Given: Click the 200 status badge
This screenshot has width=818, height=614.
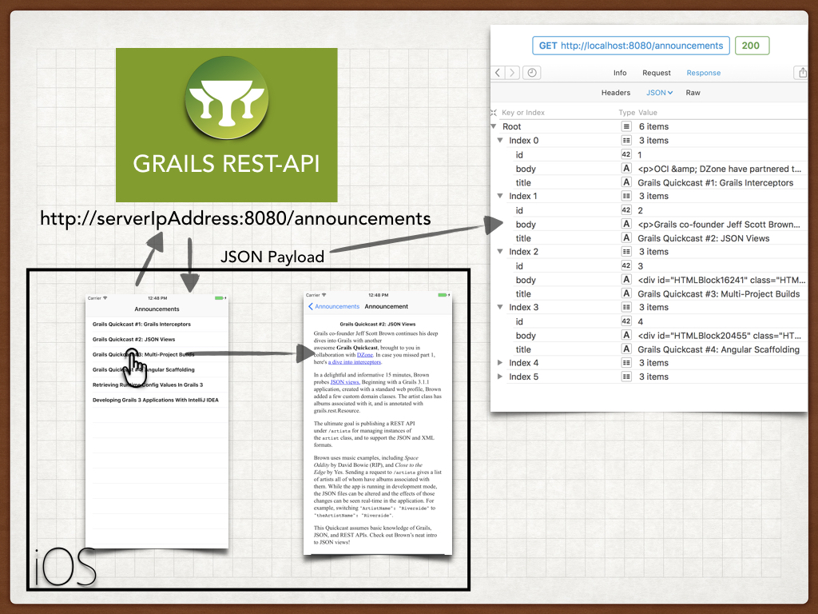Looking at the screenshot, I should [x=751, y=46].
